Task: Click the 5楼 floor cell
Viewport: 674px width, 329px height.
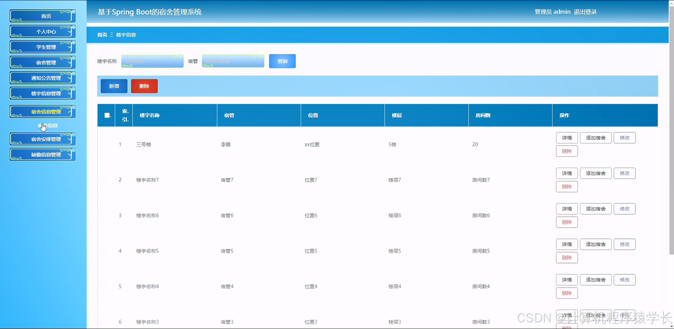Action: pyautogui.click(x=392, y=144)
